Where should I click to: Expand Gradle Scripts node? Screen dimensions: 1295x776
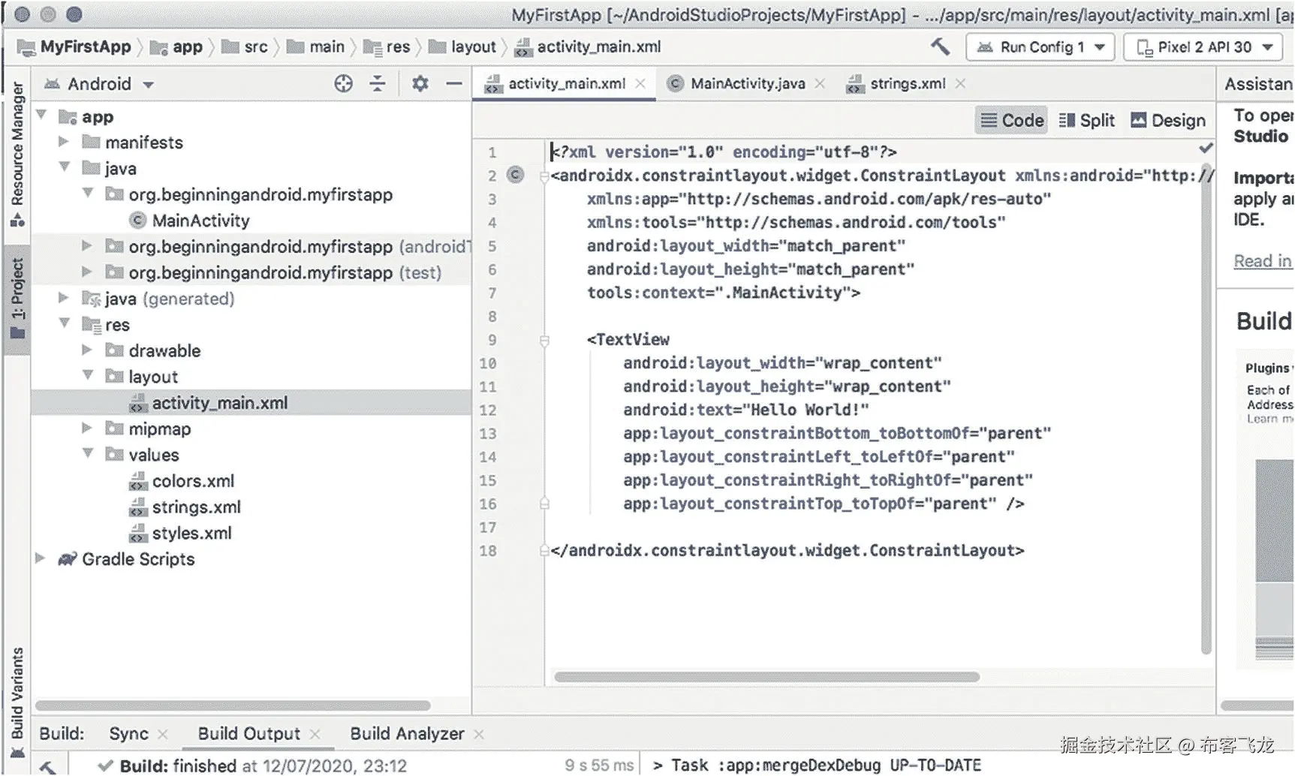(41, 558)
